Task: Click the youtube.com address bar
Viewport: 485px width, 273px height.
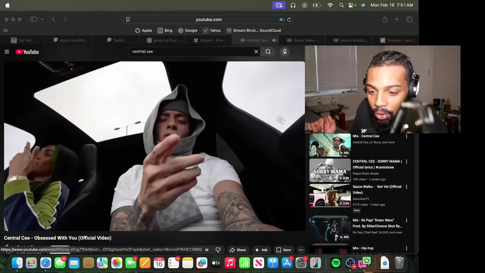Action: point(208,19)
